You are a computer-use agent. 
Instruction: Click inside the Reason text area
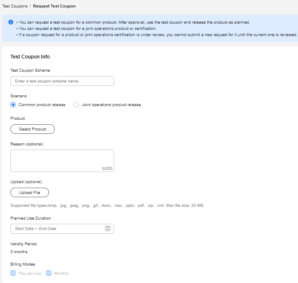pyautogui.click(x=62, y=161)
